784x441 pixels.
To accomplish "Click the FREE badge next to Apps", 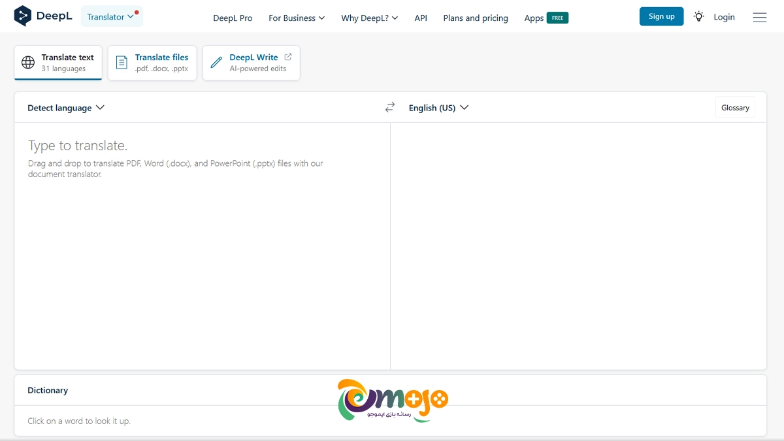I will 557,18.
